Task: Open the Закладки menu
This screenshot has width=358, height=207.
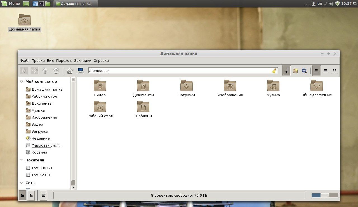Action: click(83, 60)
